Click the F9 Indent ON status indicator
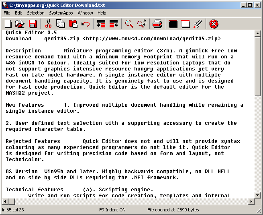This screenshot has height=215, width=263. click(112, 210)
